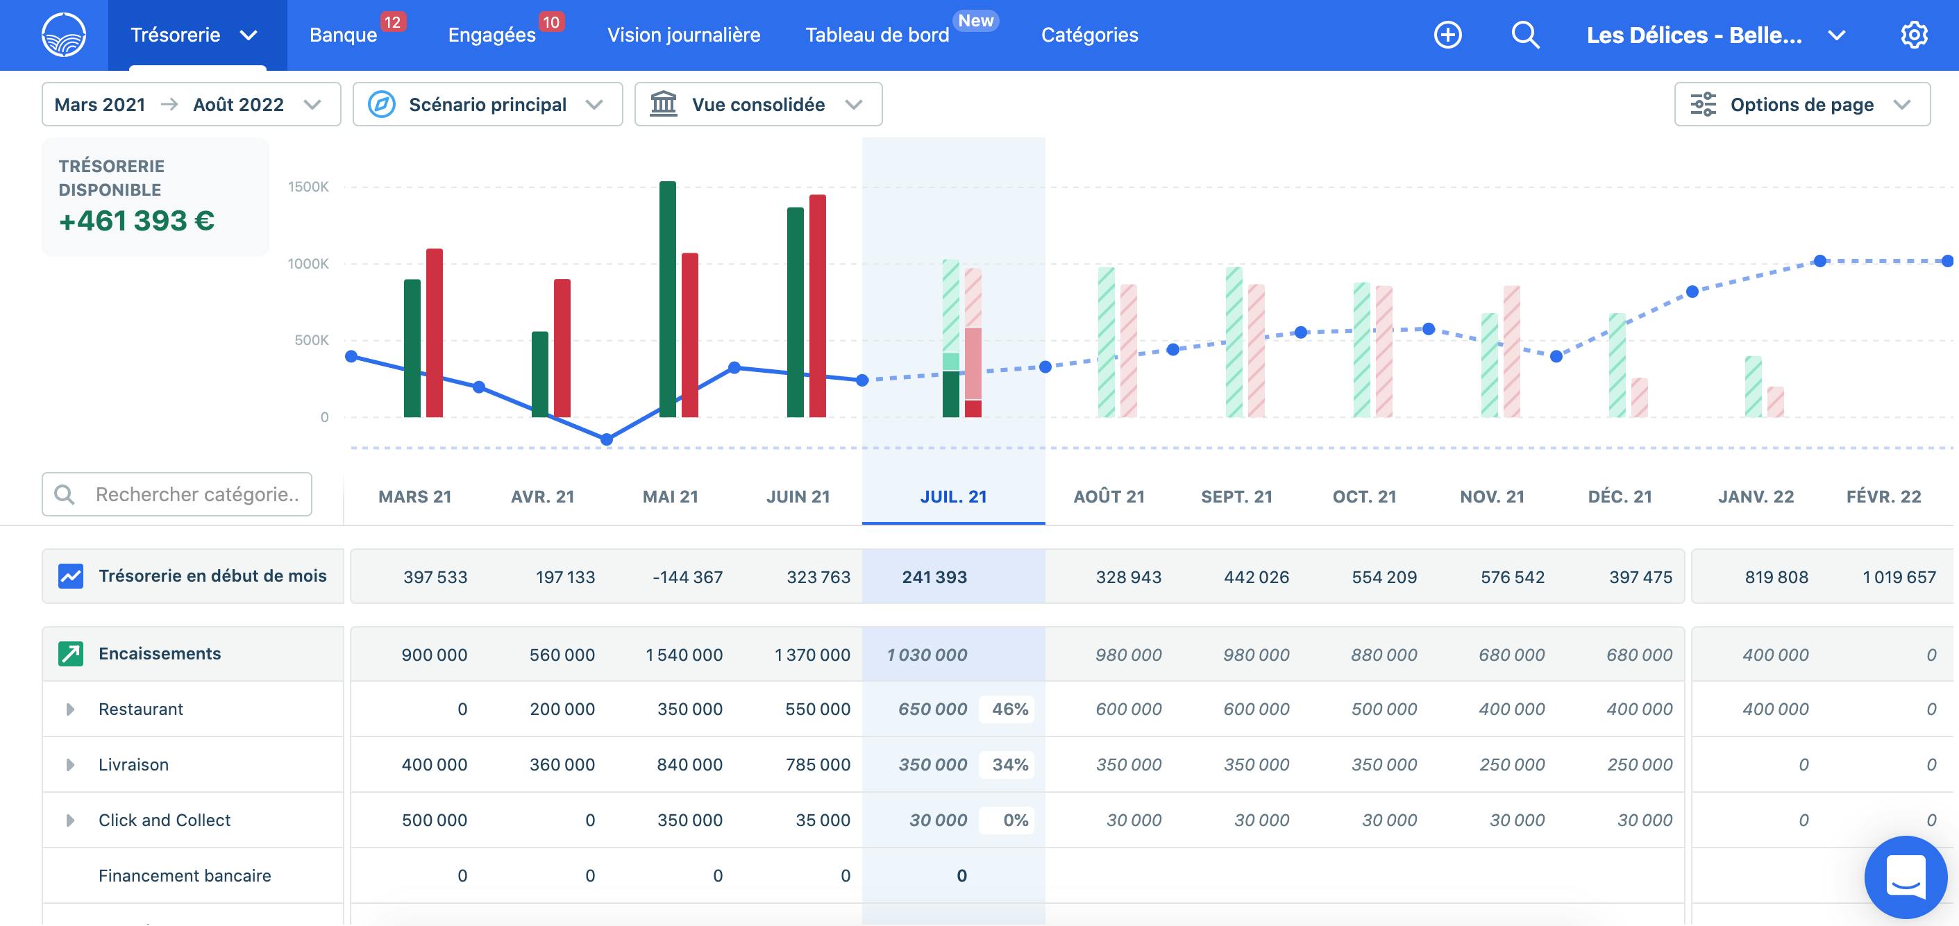Click the Encaissements green arrow icon
The image size is (1959, 926).
71,654
